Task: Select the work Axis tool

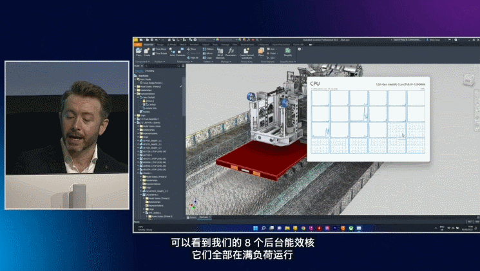Action: pyautogui.click(x=271, y=49)
